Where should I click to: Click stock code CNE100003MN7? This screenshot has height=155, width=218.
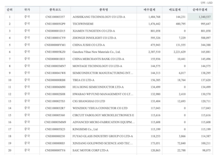55,66
